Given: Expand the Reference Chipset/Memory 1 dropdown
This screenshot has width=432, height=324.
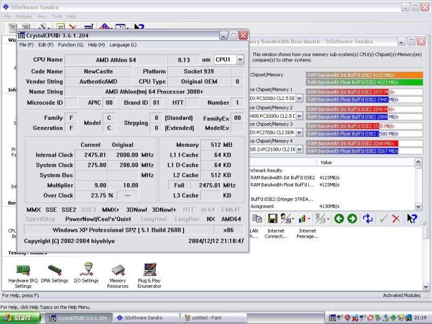Looking at the screenshot, I should tap(299, 99).
